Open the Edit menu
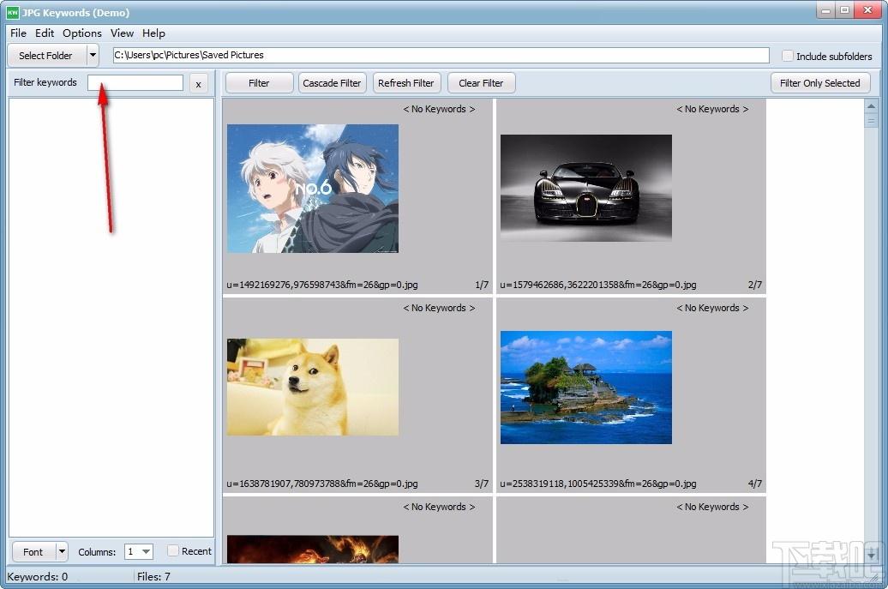 45,33
